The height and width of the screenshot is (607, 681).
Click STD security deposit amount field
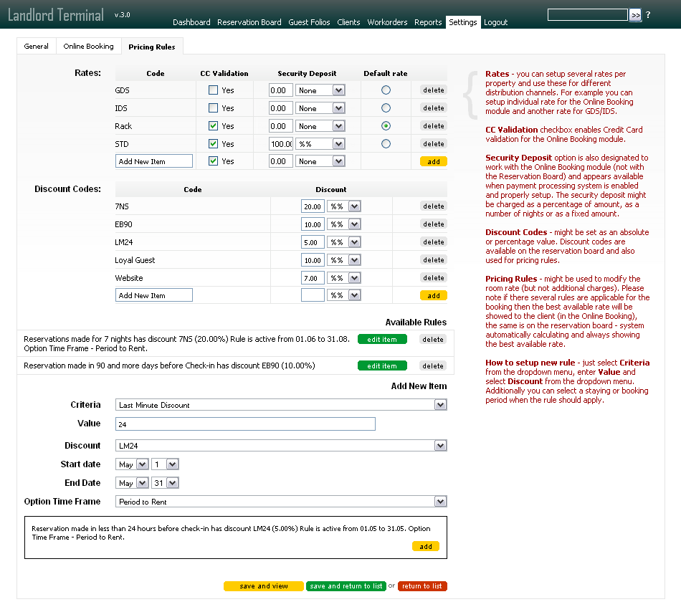click(281, 144)
